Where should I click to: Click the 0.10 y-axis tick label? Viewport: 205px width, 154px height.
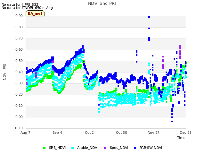[19, 106]
